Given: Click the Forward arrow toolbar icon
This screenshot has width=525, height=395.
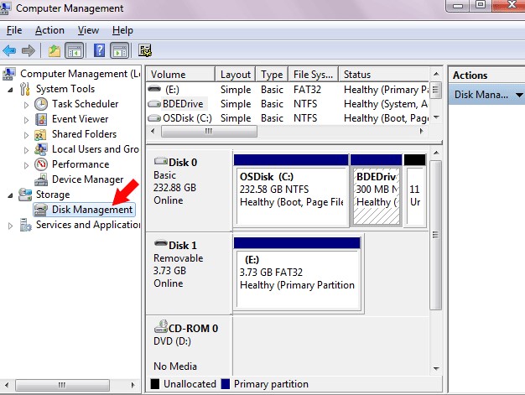Looking at the screenshot, I should [29, 51].
